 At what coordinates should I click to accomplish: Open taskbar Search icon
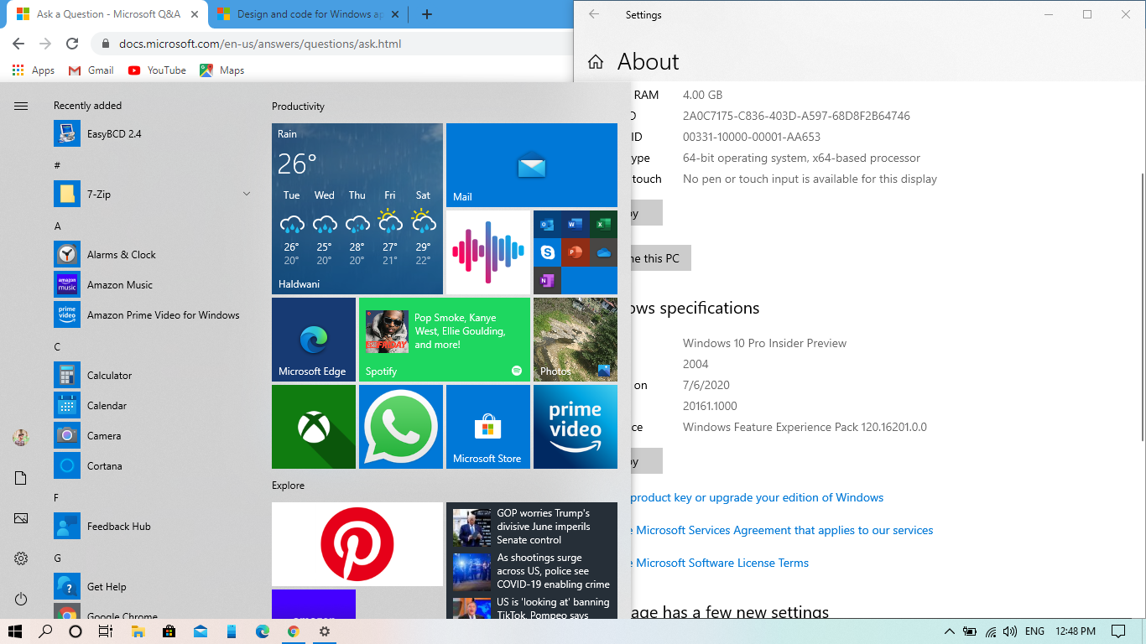pyautogui.click(x=45, y=631)
